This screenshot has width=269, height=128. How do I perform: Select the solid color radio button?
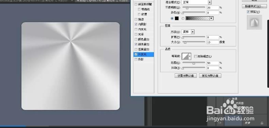click(172, 18)
